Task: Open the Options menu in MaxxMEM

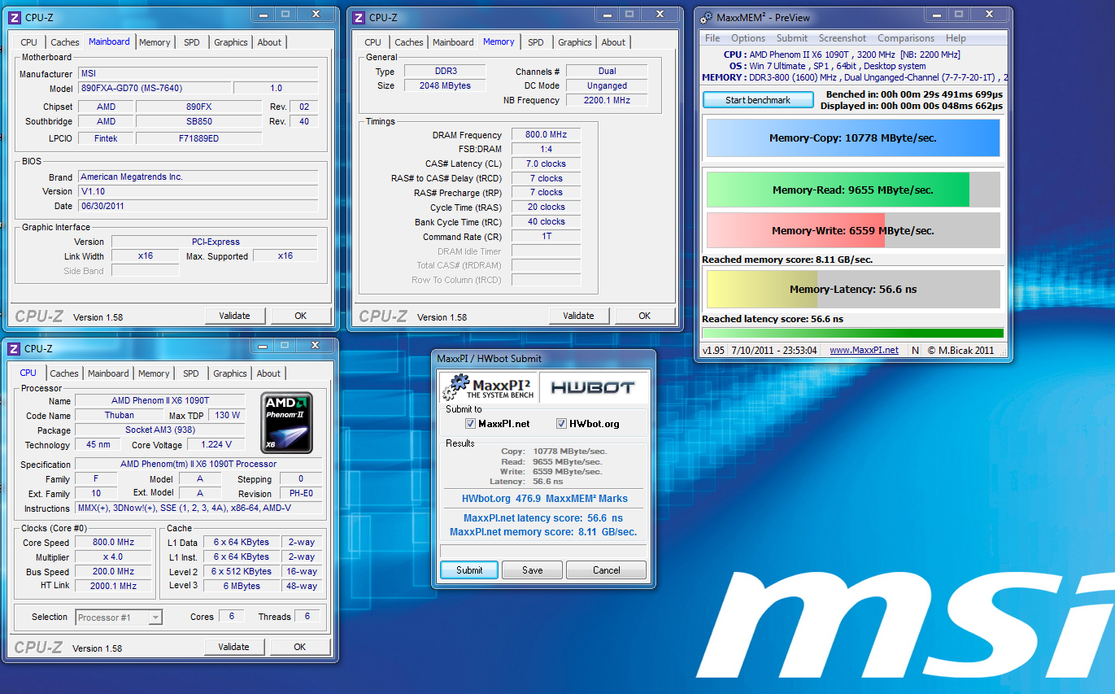Action: pos(748,38)
